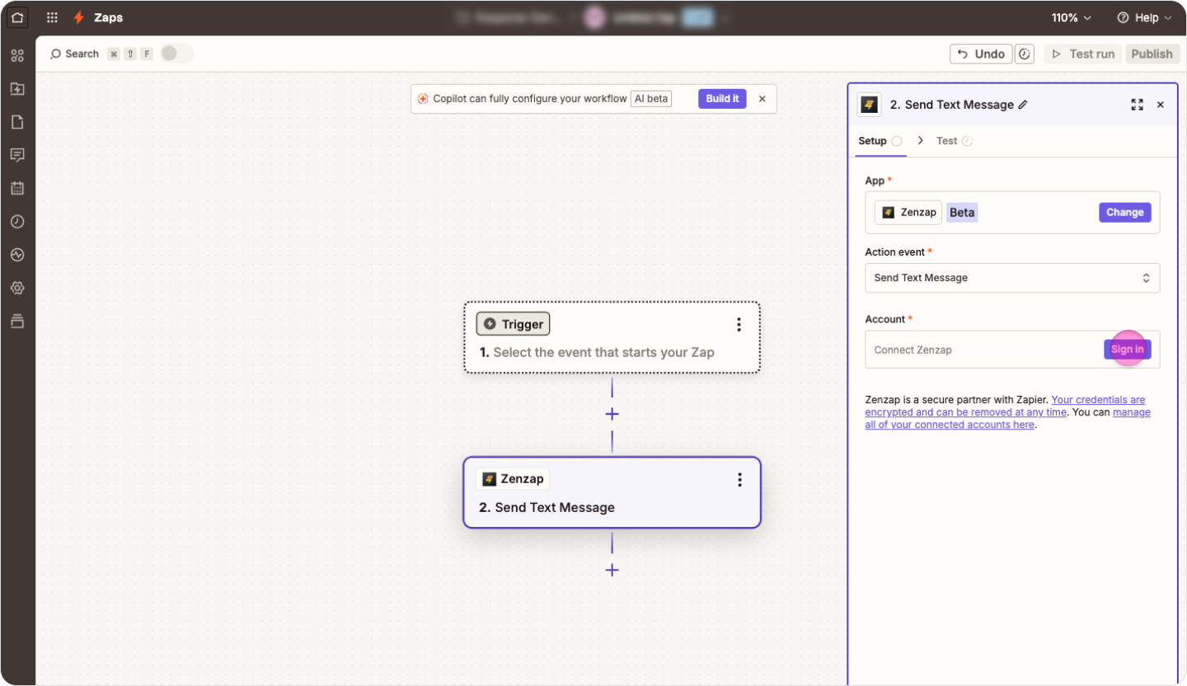Click the pencil icon to rename step

click(1023, 105)
